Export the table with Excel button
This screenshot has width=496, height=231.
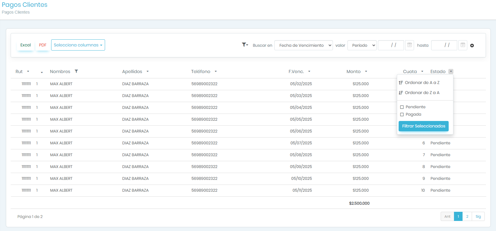tap(25, 45)
